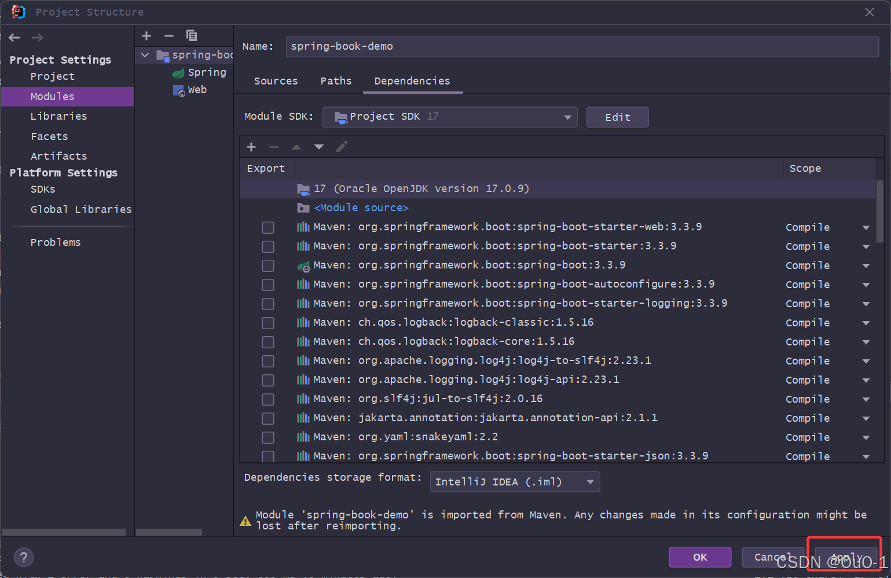Click the module tree horizontal scrollbar
The image size is (891, 578).
pos(169,532)
